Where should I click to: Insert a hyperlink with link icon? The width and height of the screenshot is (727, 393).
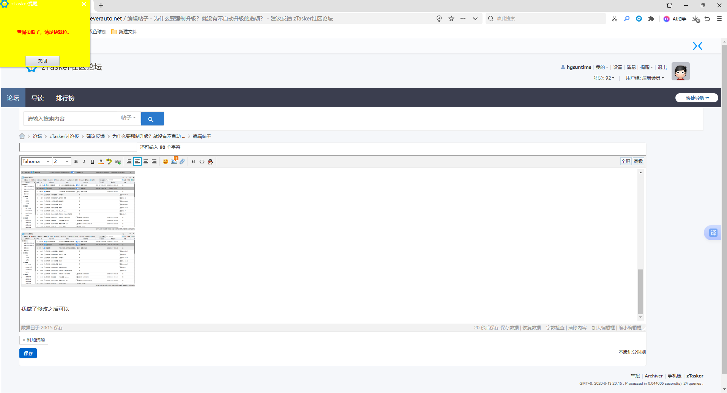pos(118,161)
